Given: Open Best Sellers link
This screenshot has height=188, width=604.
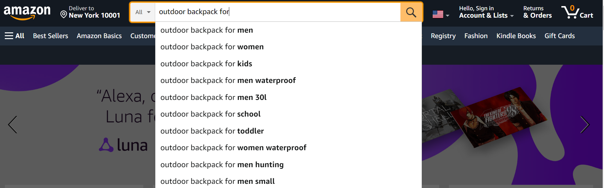Looking at the screenshot, I should pos(50,36).
